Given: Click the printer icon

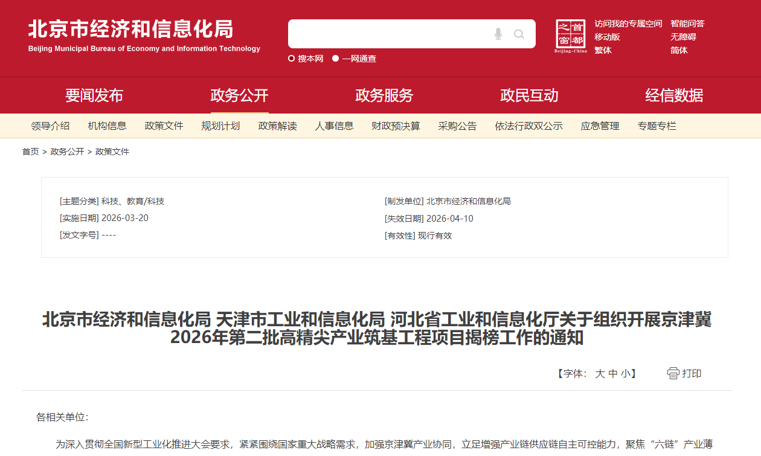Looking at the screenshot, I should click(673, 373).
